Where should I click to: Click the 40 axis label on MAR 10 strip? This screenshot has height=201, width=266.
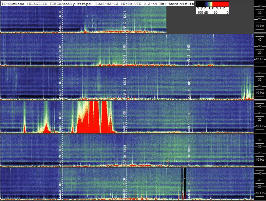(259, 106)
